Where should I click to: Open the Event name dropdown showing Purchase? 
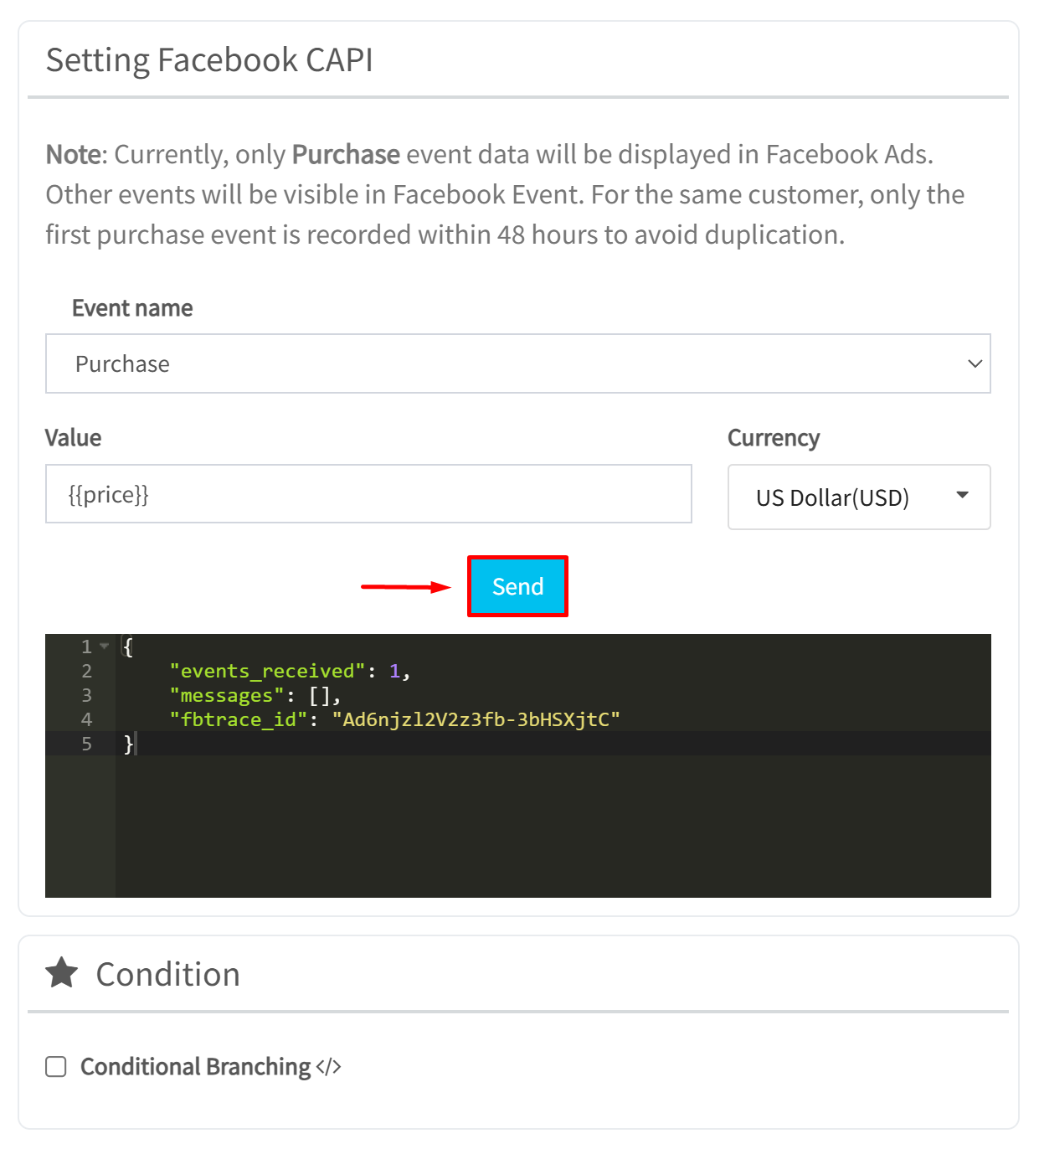tap(517, 363)
